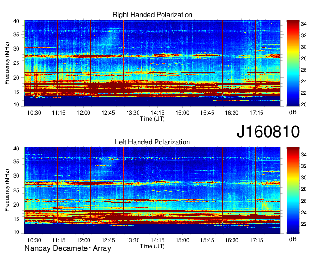Click the 15 MHz tick of Right Handed plot

[x=16, y=92]
